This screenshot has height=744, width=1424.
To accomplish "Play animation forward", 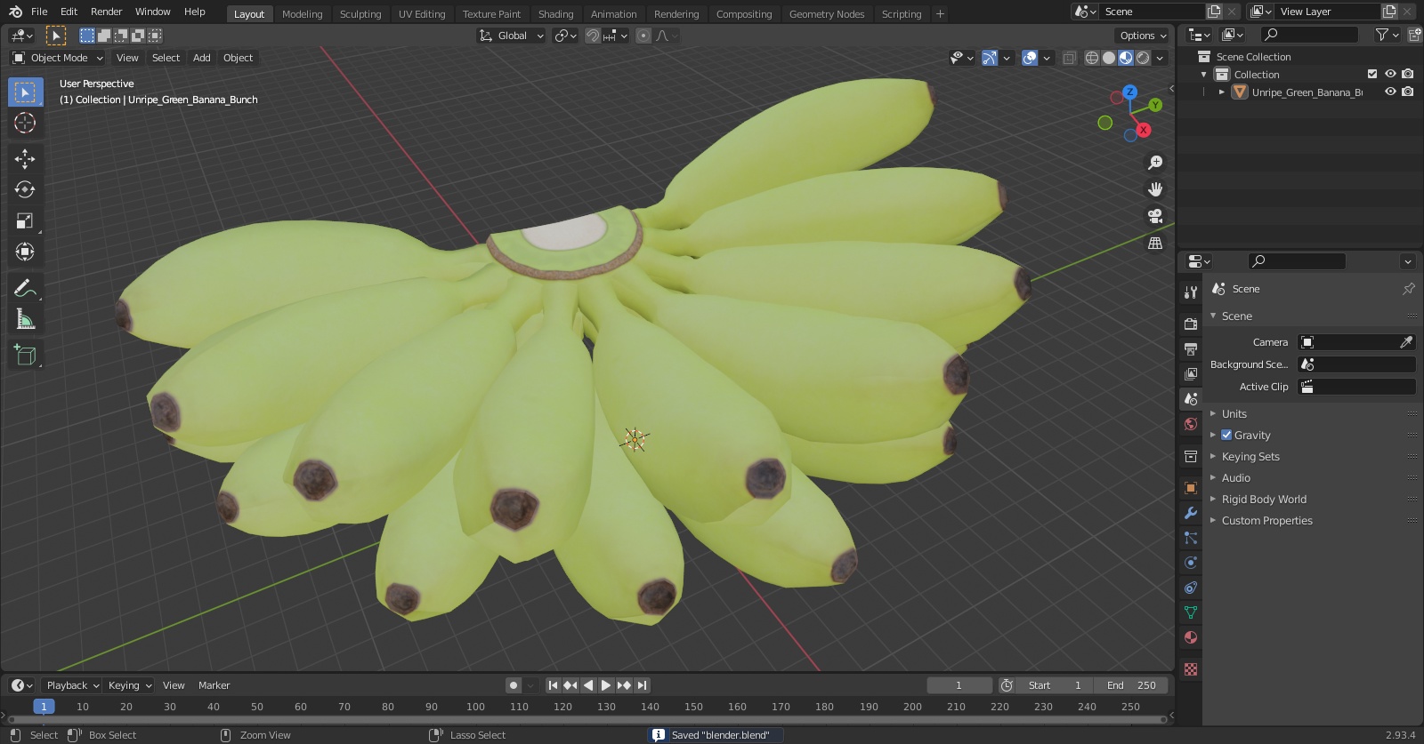I will (606, 685).
